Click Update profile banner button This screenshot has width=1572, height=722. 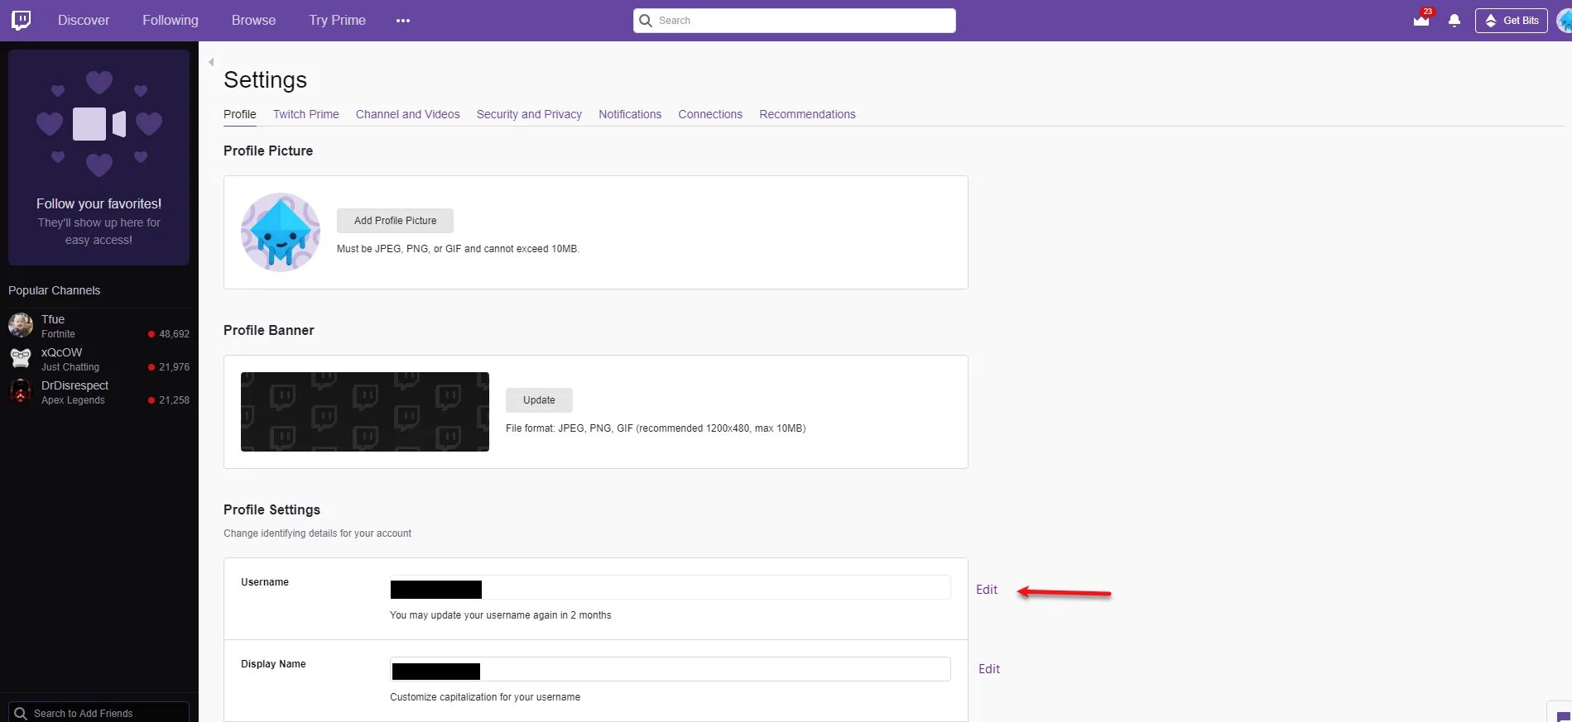tap(539, 400)
